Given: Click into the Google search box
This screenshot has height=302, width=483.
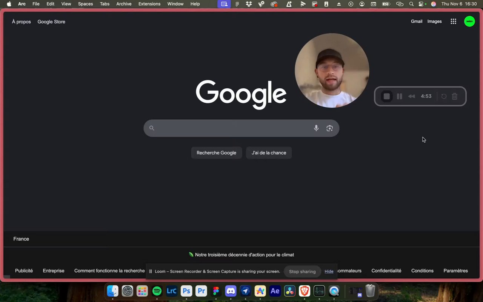Looking at the screenshot, I should (x=241, y=128).
